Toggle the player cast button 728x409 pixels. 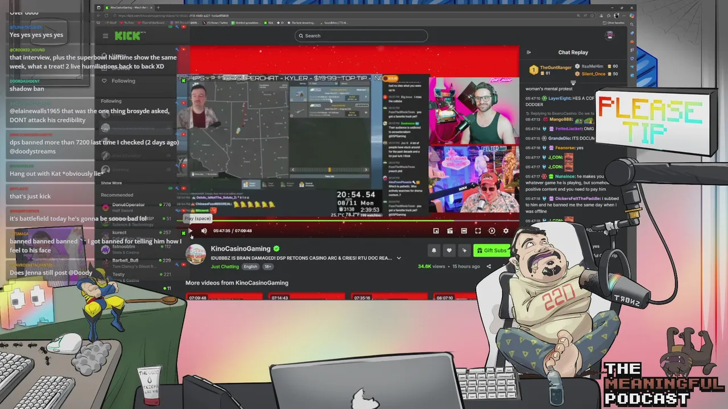click(x=450, y=231)
